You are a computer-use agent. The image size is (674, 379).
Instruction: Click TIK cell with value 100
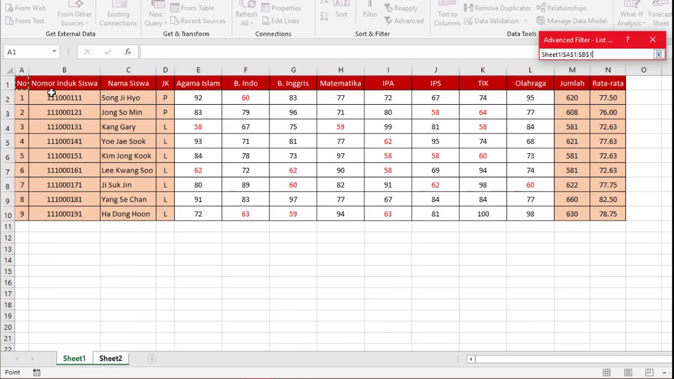pos(483,214)
